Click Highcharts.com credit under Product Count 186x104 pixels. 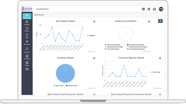pyautogui.click(x=147, y=51)
